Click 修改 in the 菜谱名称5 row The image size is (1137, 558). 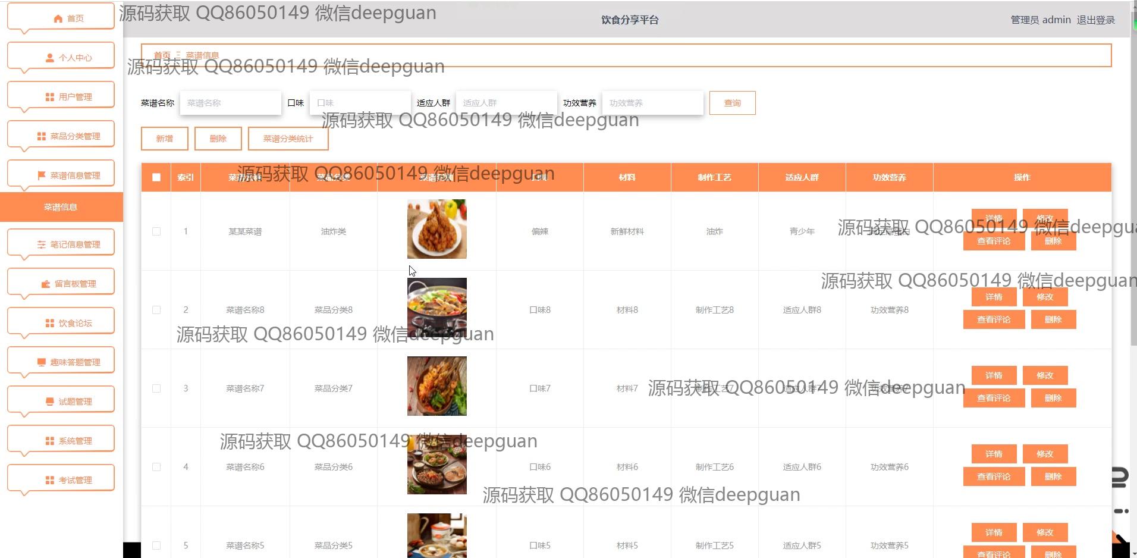(1045, 532)
